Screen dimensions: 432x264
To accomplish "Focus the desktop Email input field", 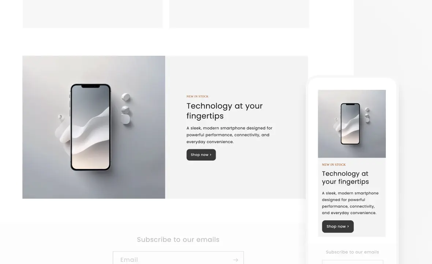I will 178,258.
